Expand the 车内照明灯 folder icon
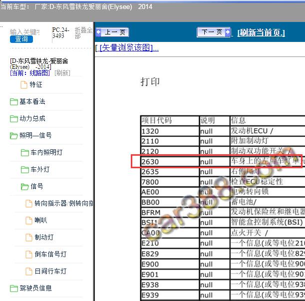 tap(25, 153)
